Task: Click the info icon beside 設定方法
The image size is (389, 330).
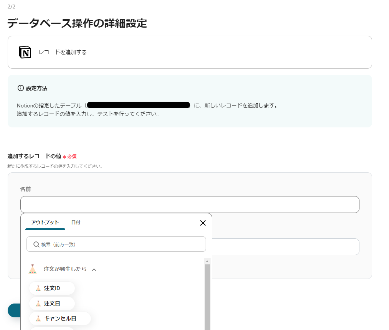Action: [21, 88]
